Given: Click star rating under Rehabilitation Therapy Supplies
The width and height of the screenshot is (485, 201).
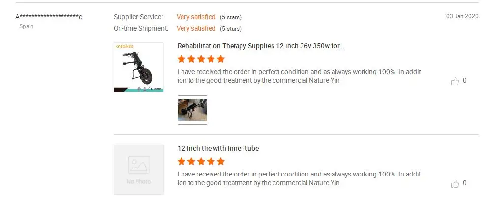Looking at the screenshot, I should (201, 59).
